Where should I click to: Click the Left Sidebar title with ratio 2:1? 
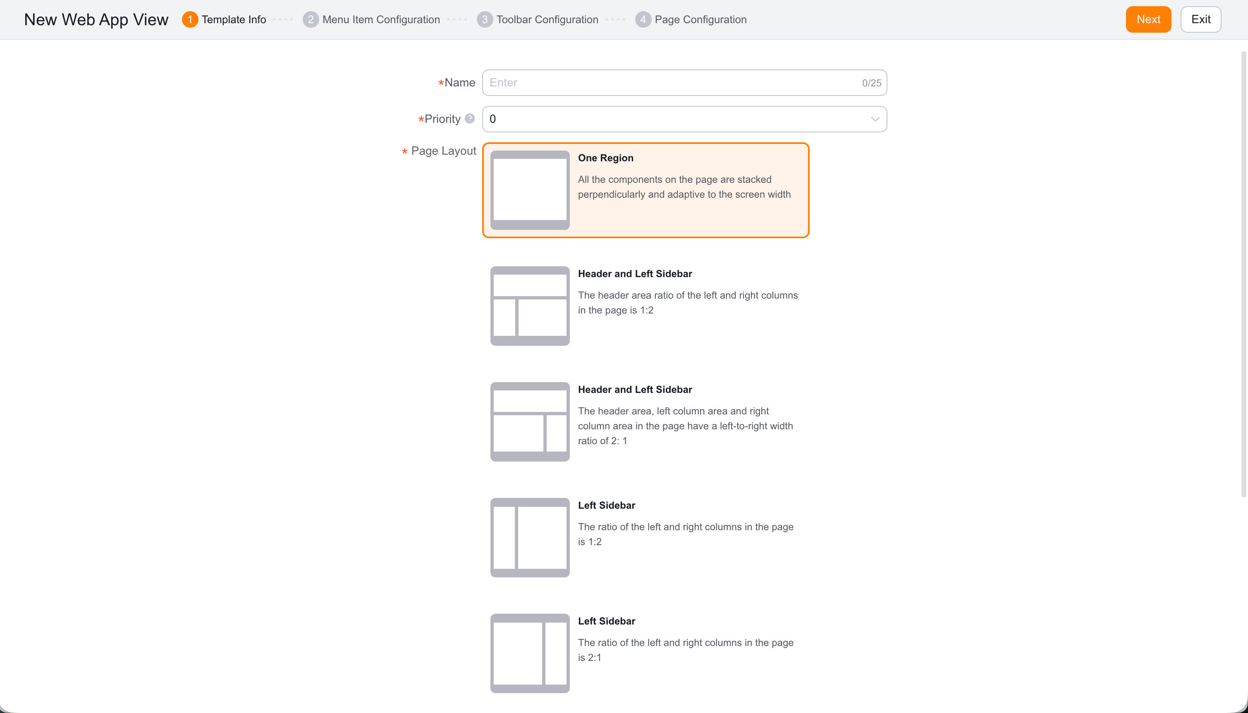[606, 621]
